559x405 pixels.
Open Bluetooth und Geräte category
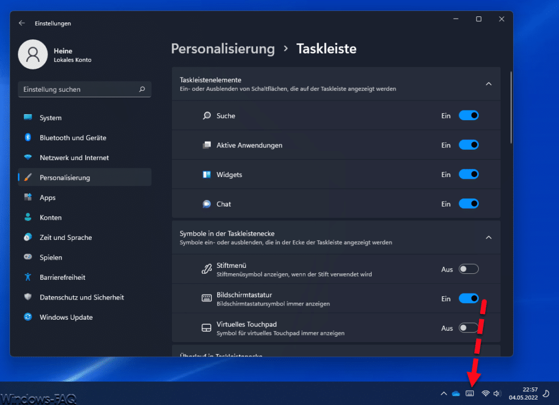coord(85,137)
